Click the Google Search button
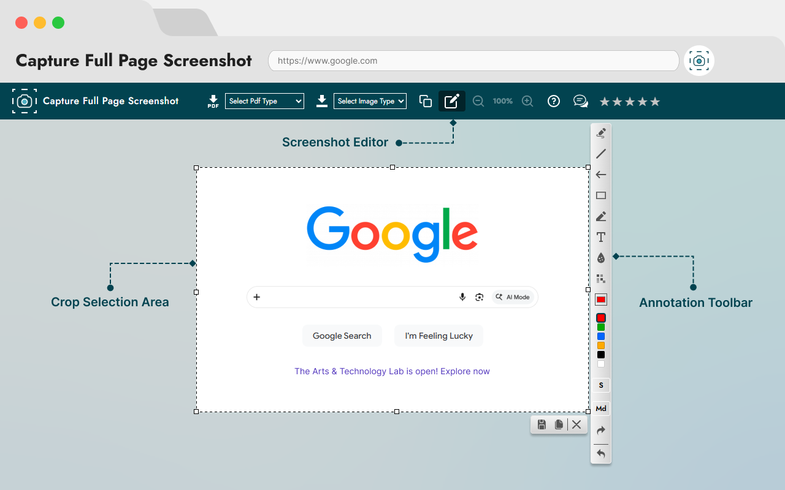Image resolution: width=785 pixels, height=490 pixels. pos(342,336)
